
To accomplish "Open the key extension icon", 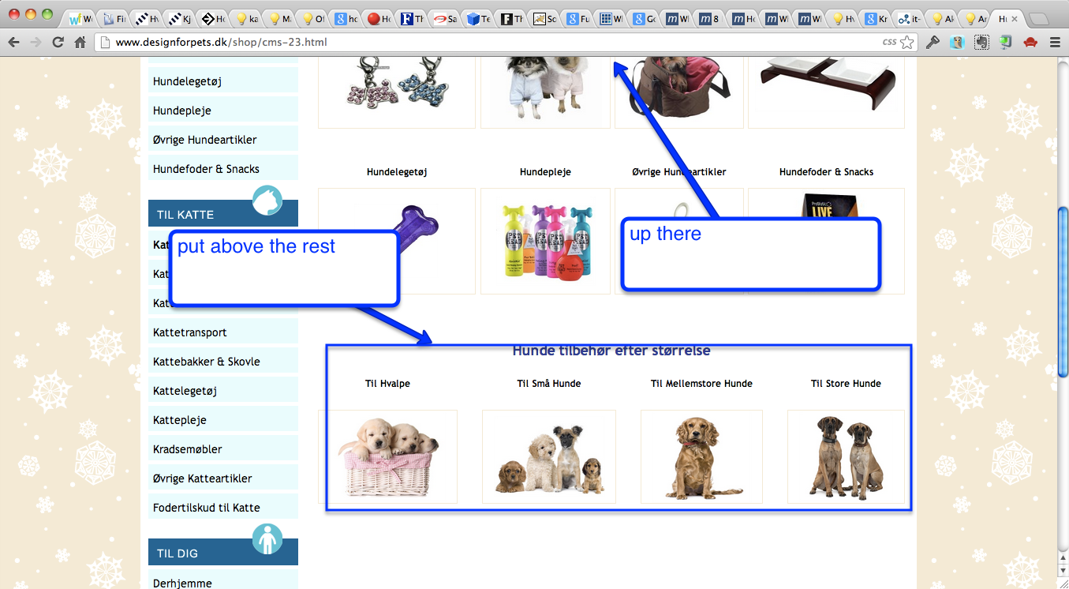I will pyautogui.click(x=933, y=43).
